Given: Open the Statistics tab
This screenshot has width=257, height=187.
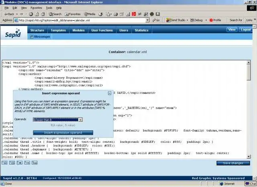Looking at the screenshot, I should pos(141,30).
